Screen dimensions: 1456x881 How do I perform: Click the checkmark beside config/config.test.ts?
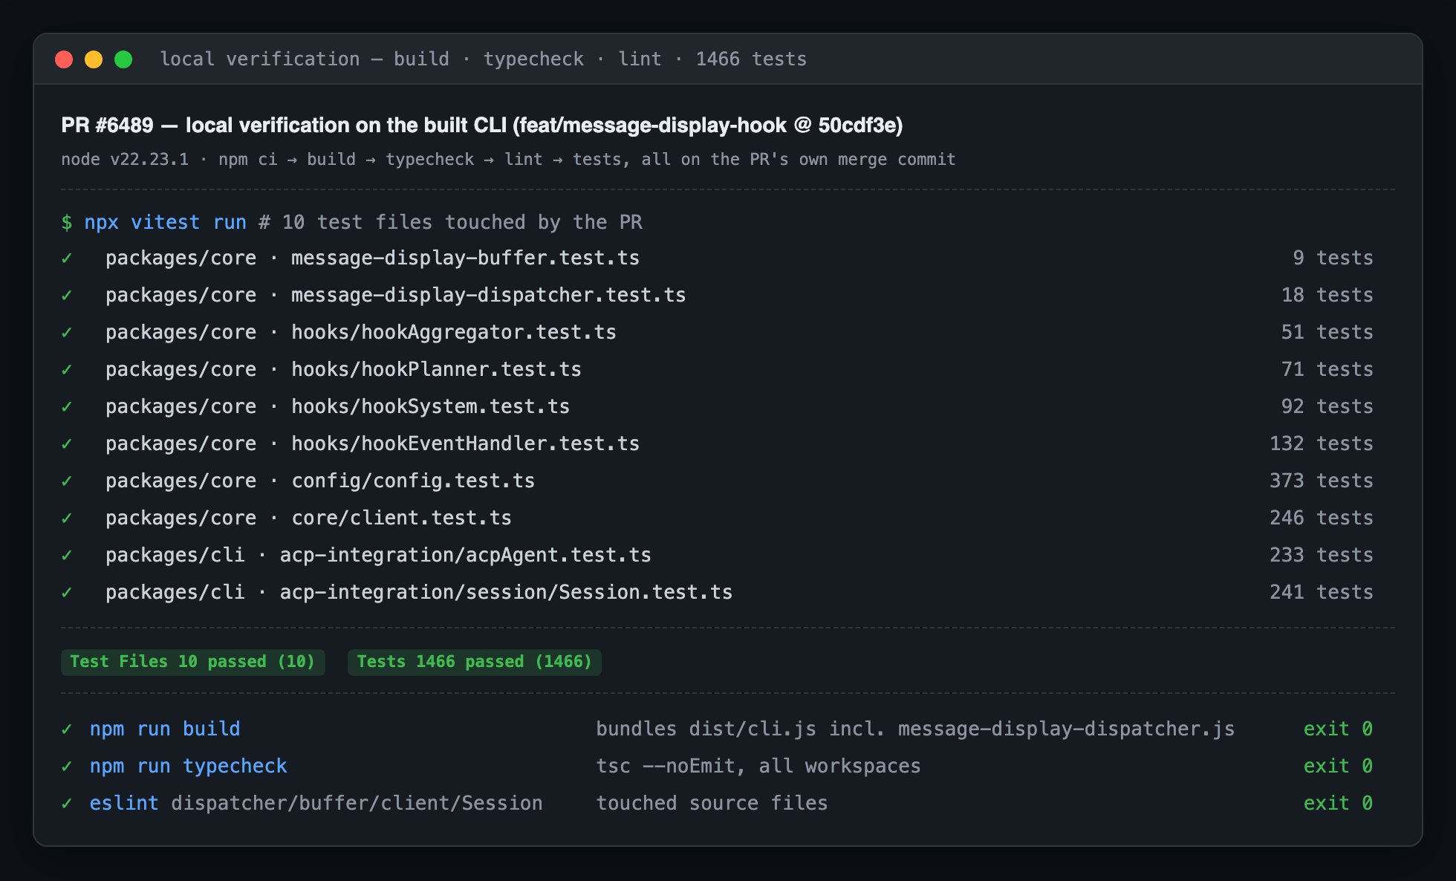coord(67,481)
